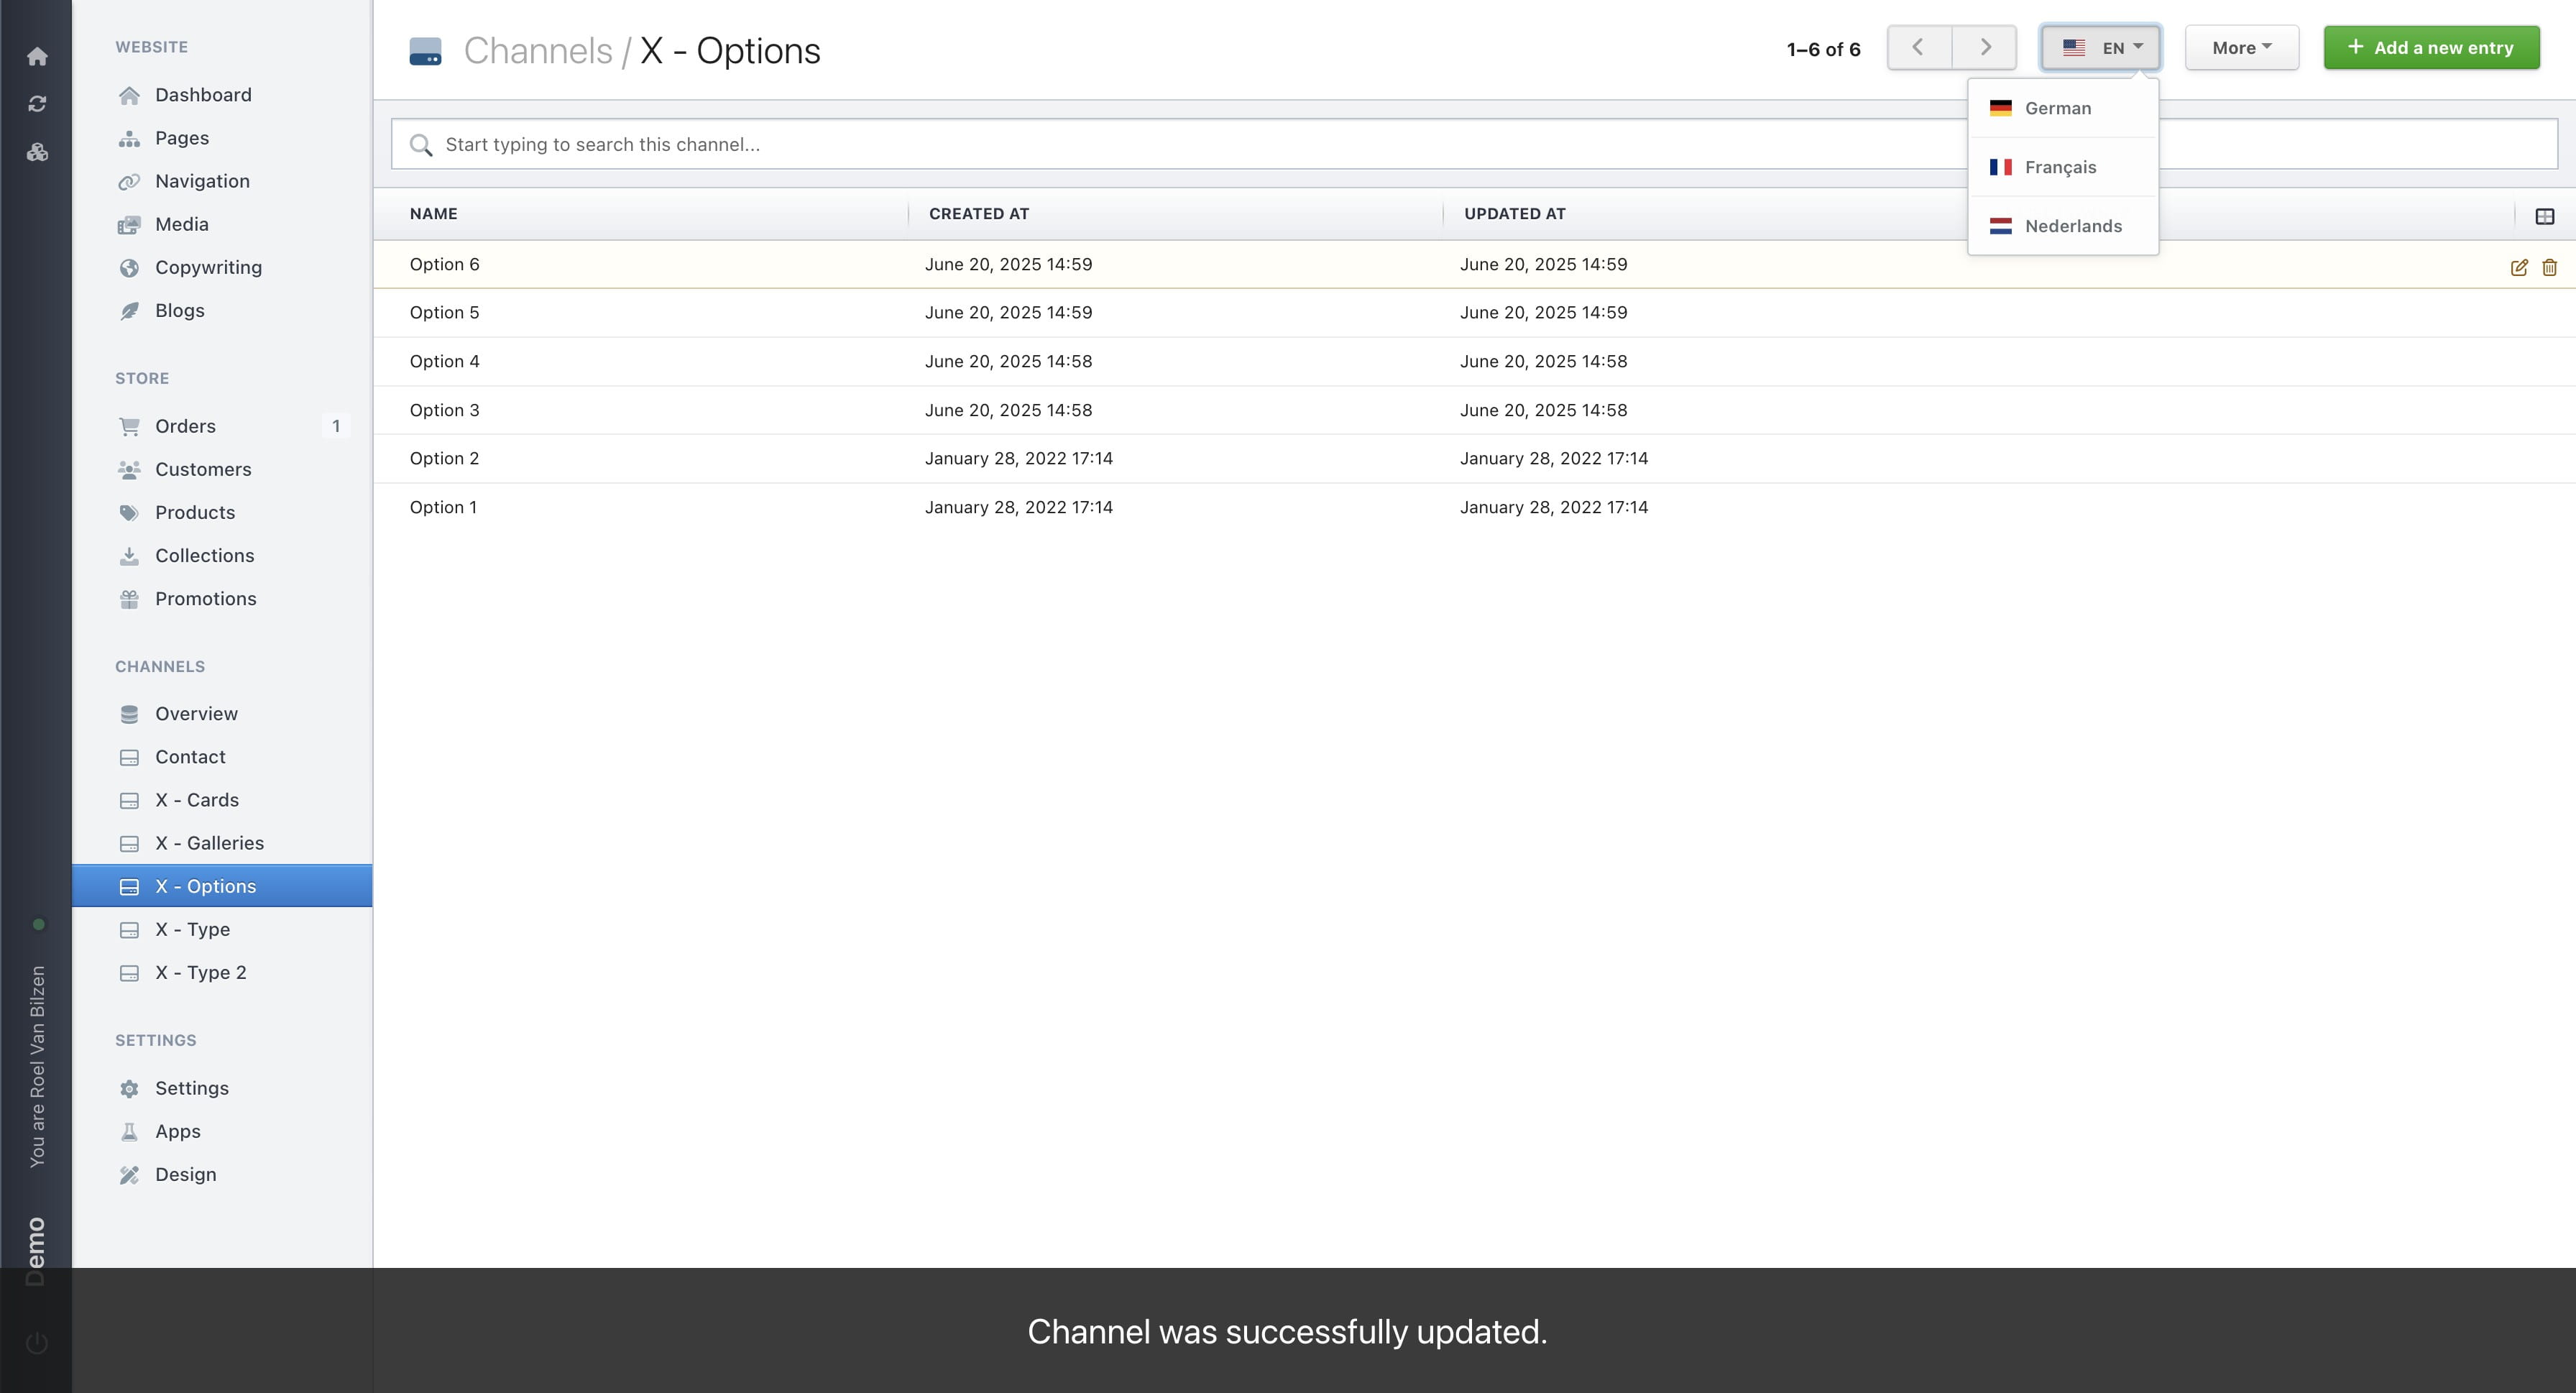The height and width of the screenshot is (1393, 2576).
Task: Click the magnifier icon in the search bar
Action: 422,144
